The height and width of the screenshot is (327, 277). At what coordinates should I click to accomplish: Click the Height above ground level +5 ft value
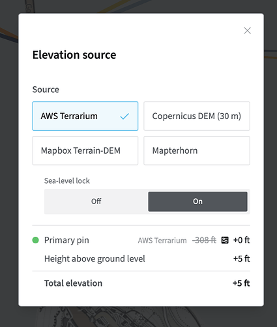pos(241,259)
